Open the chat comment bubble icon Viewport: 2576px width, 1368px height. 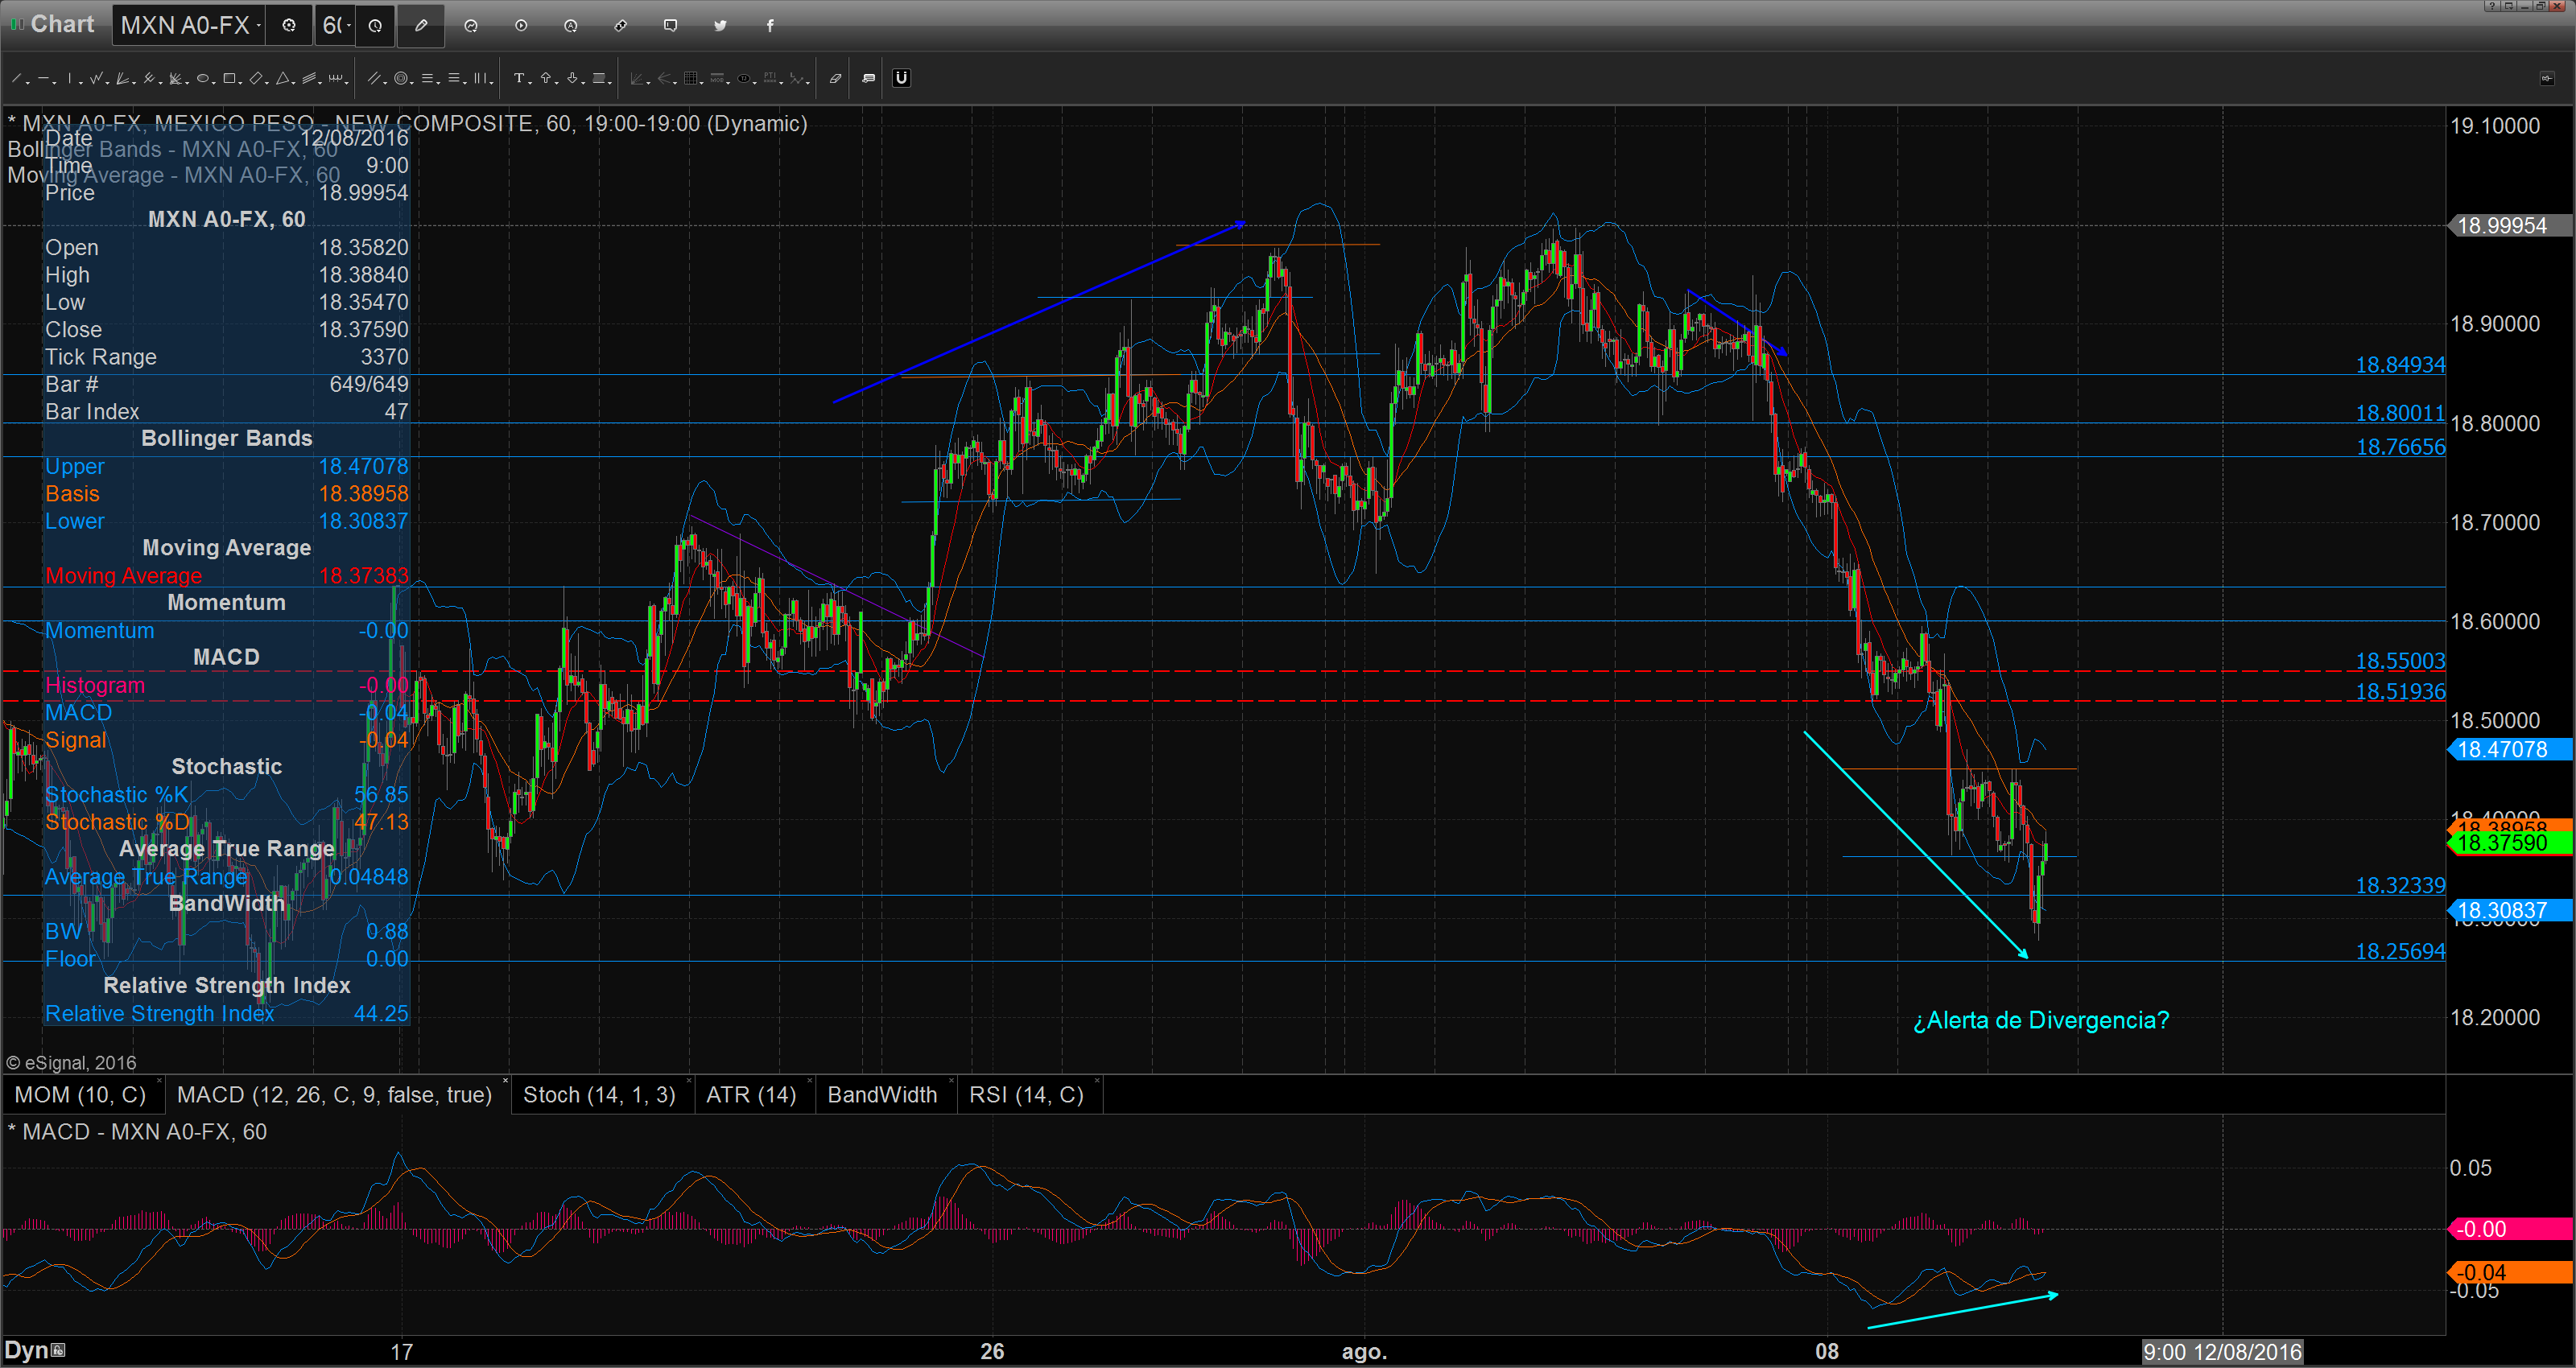pos(671,26)
